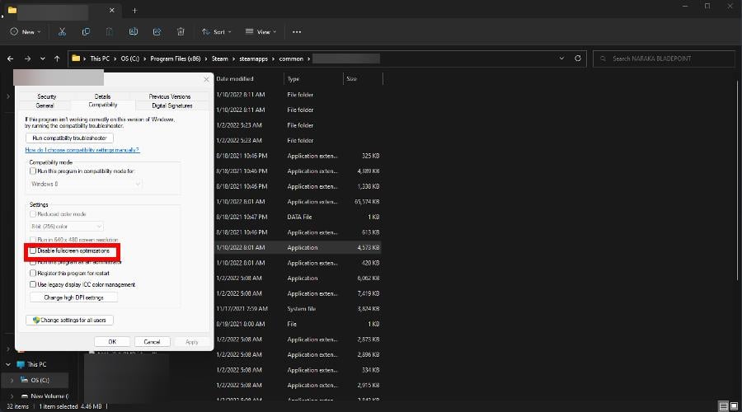Click Run compatibility troubleshooter button
The width and height of the screenshot is (742, 412).
(69, 138)
